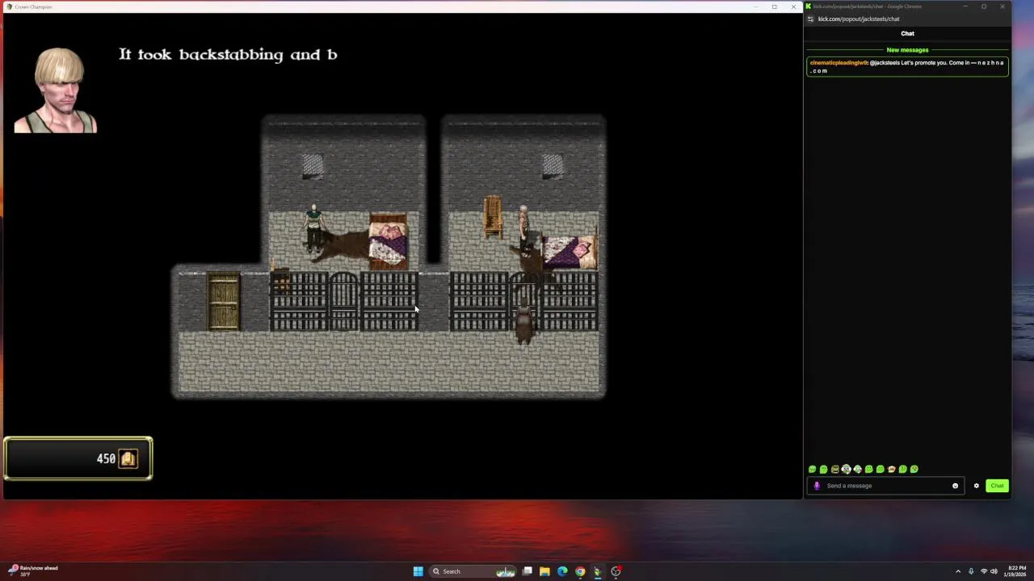This screenshot has height=581, width=1034.
Task: Click the New messages indicator
Action: point(907,50)
